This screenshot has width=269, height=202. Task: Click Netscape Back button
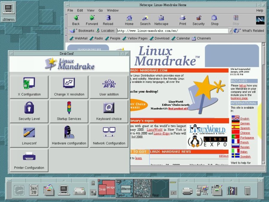(76, 20)
